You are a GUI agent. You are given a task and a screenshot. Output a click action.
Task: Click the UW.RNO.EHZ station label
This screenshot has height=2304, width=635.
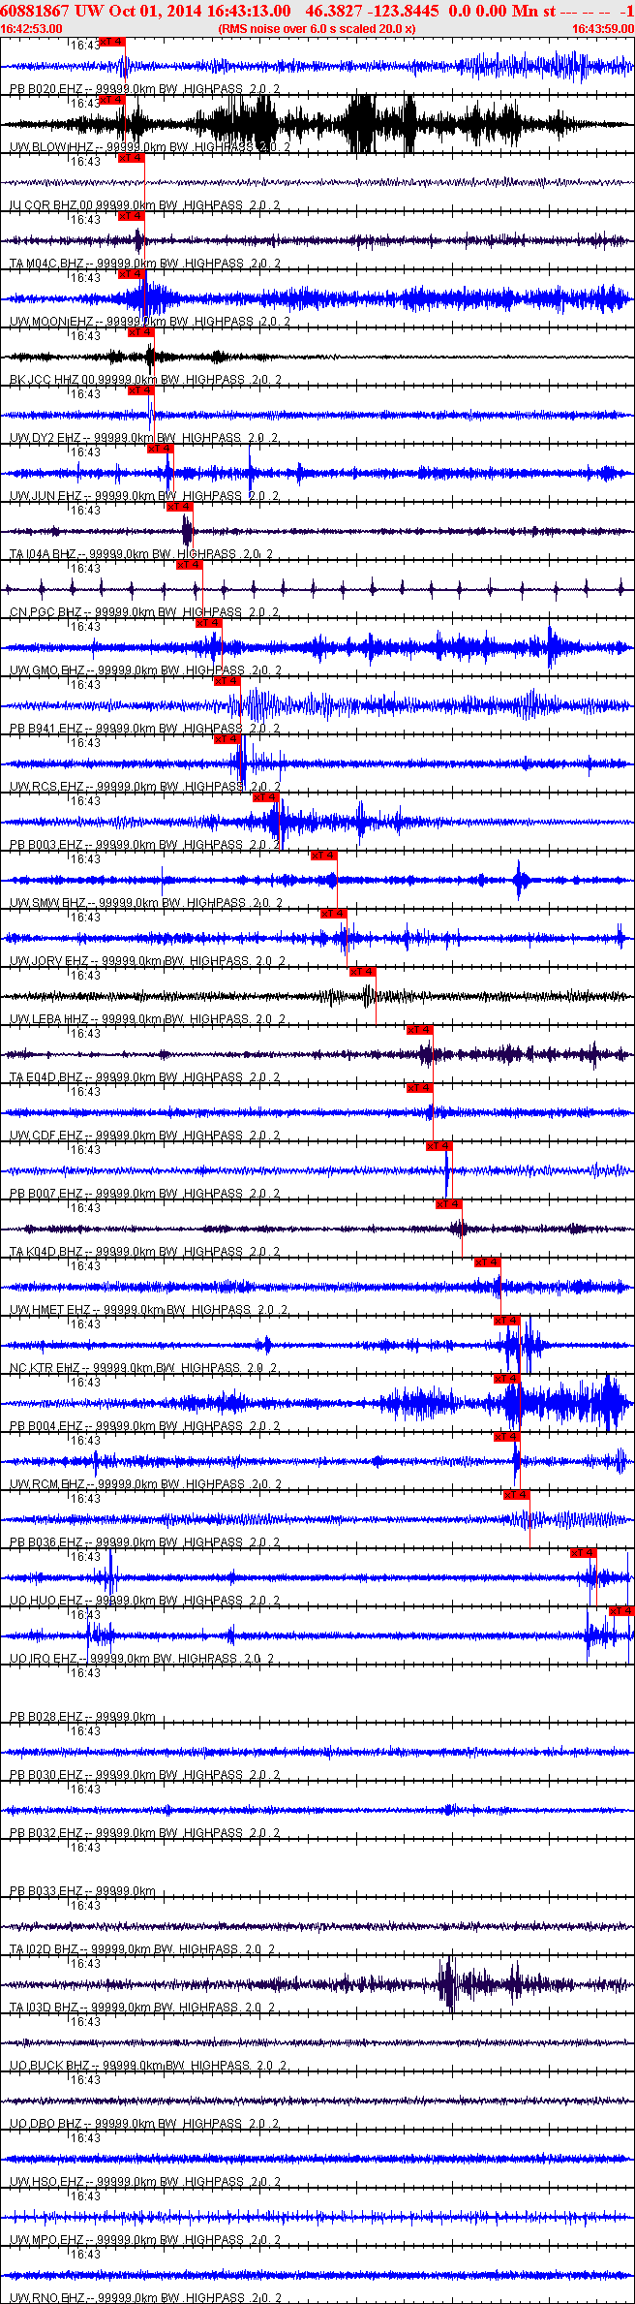pyautogui.click(x=145, y=2298)
